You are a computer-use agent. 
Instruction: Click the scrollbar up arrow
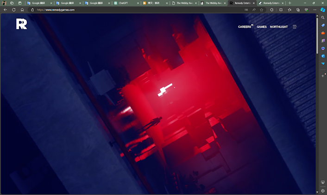(x=317, y=15)
